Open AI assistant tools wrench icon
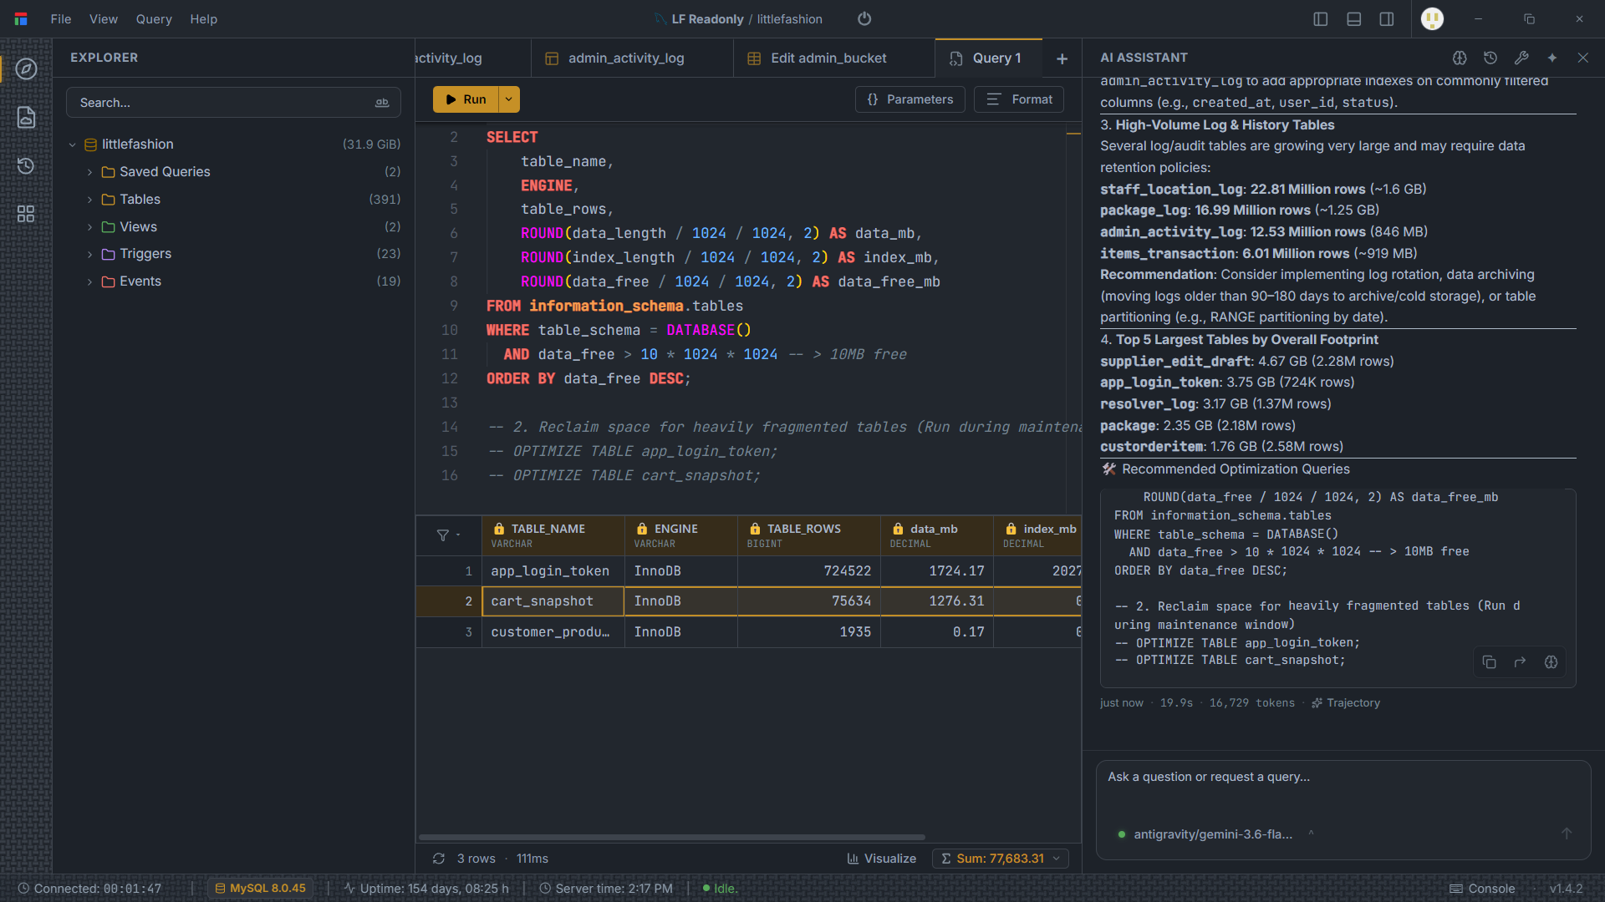Screen dimensions: 1605x902 (1521, 58)
